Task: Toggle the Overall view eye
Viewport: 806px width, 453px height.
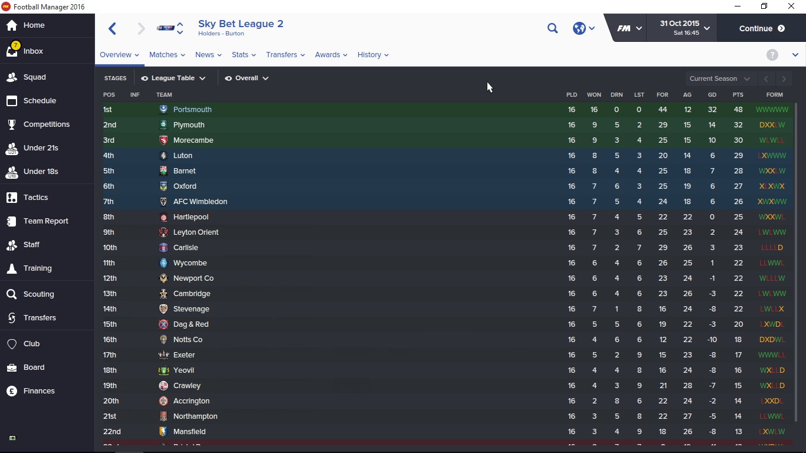Action: coord(228,78)
